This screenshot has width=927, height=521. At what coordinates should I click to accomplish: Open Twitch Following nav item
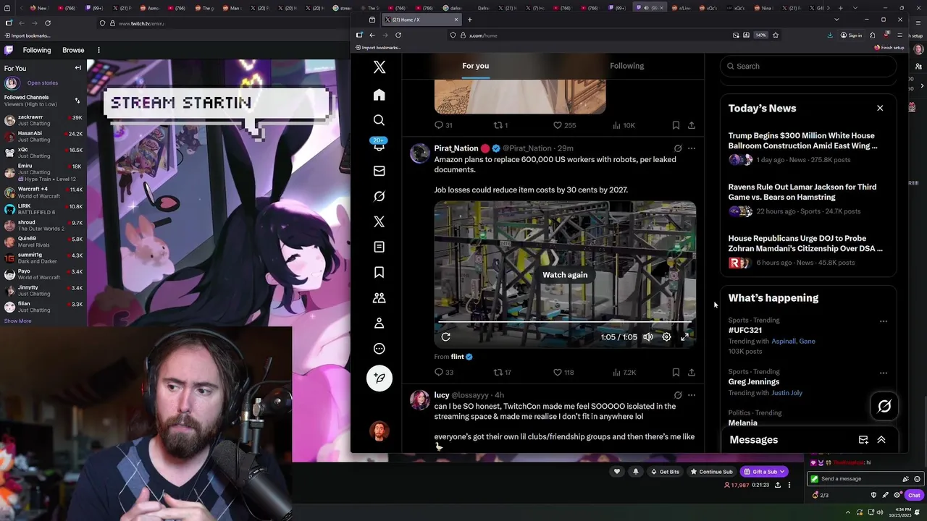coord(37,50)
